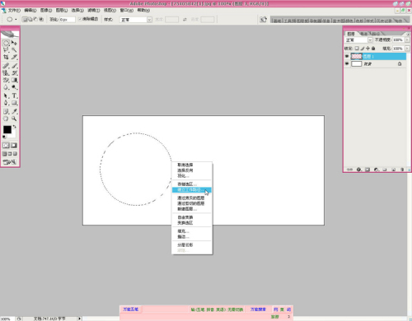This screenshot has width=412, height=321.
Task: Select the 背景 layer thumbnail
Action: click(x=357, y=64)
